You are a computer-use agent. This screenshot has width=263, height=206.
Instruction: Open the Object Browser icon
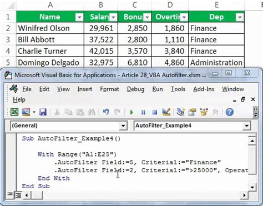[204, 112]
